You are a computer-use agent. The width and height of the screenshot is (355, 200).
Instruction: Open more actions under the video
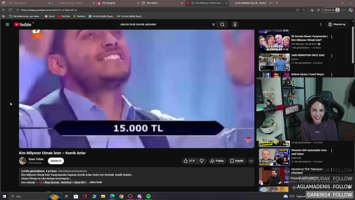251,161
